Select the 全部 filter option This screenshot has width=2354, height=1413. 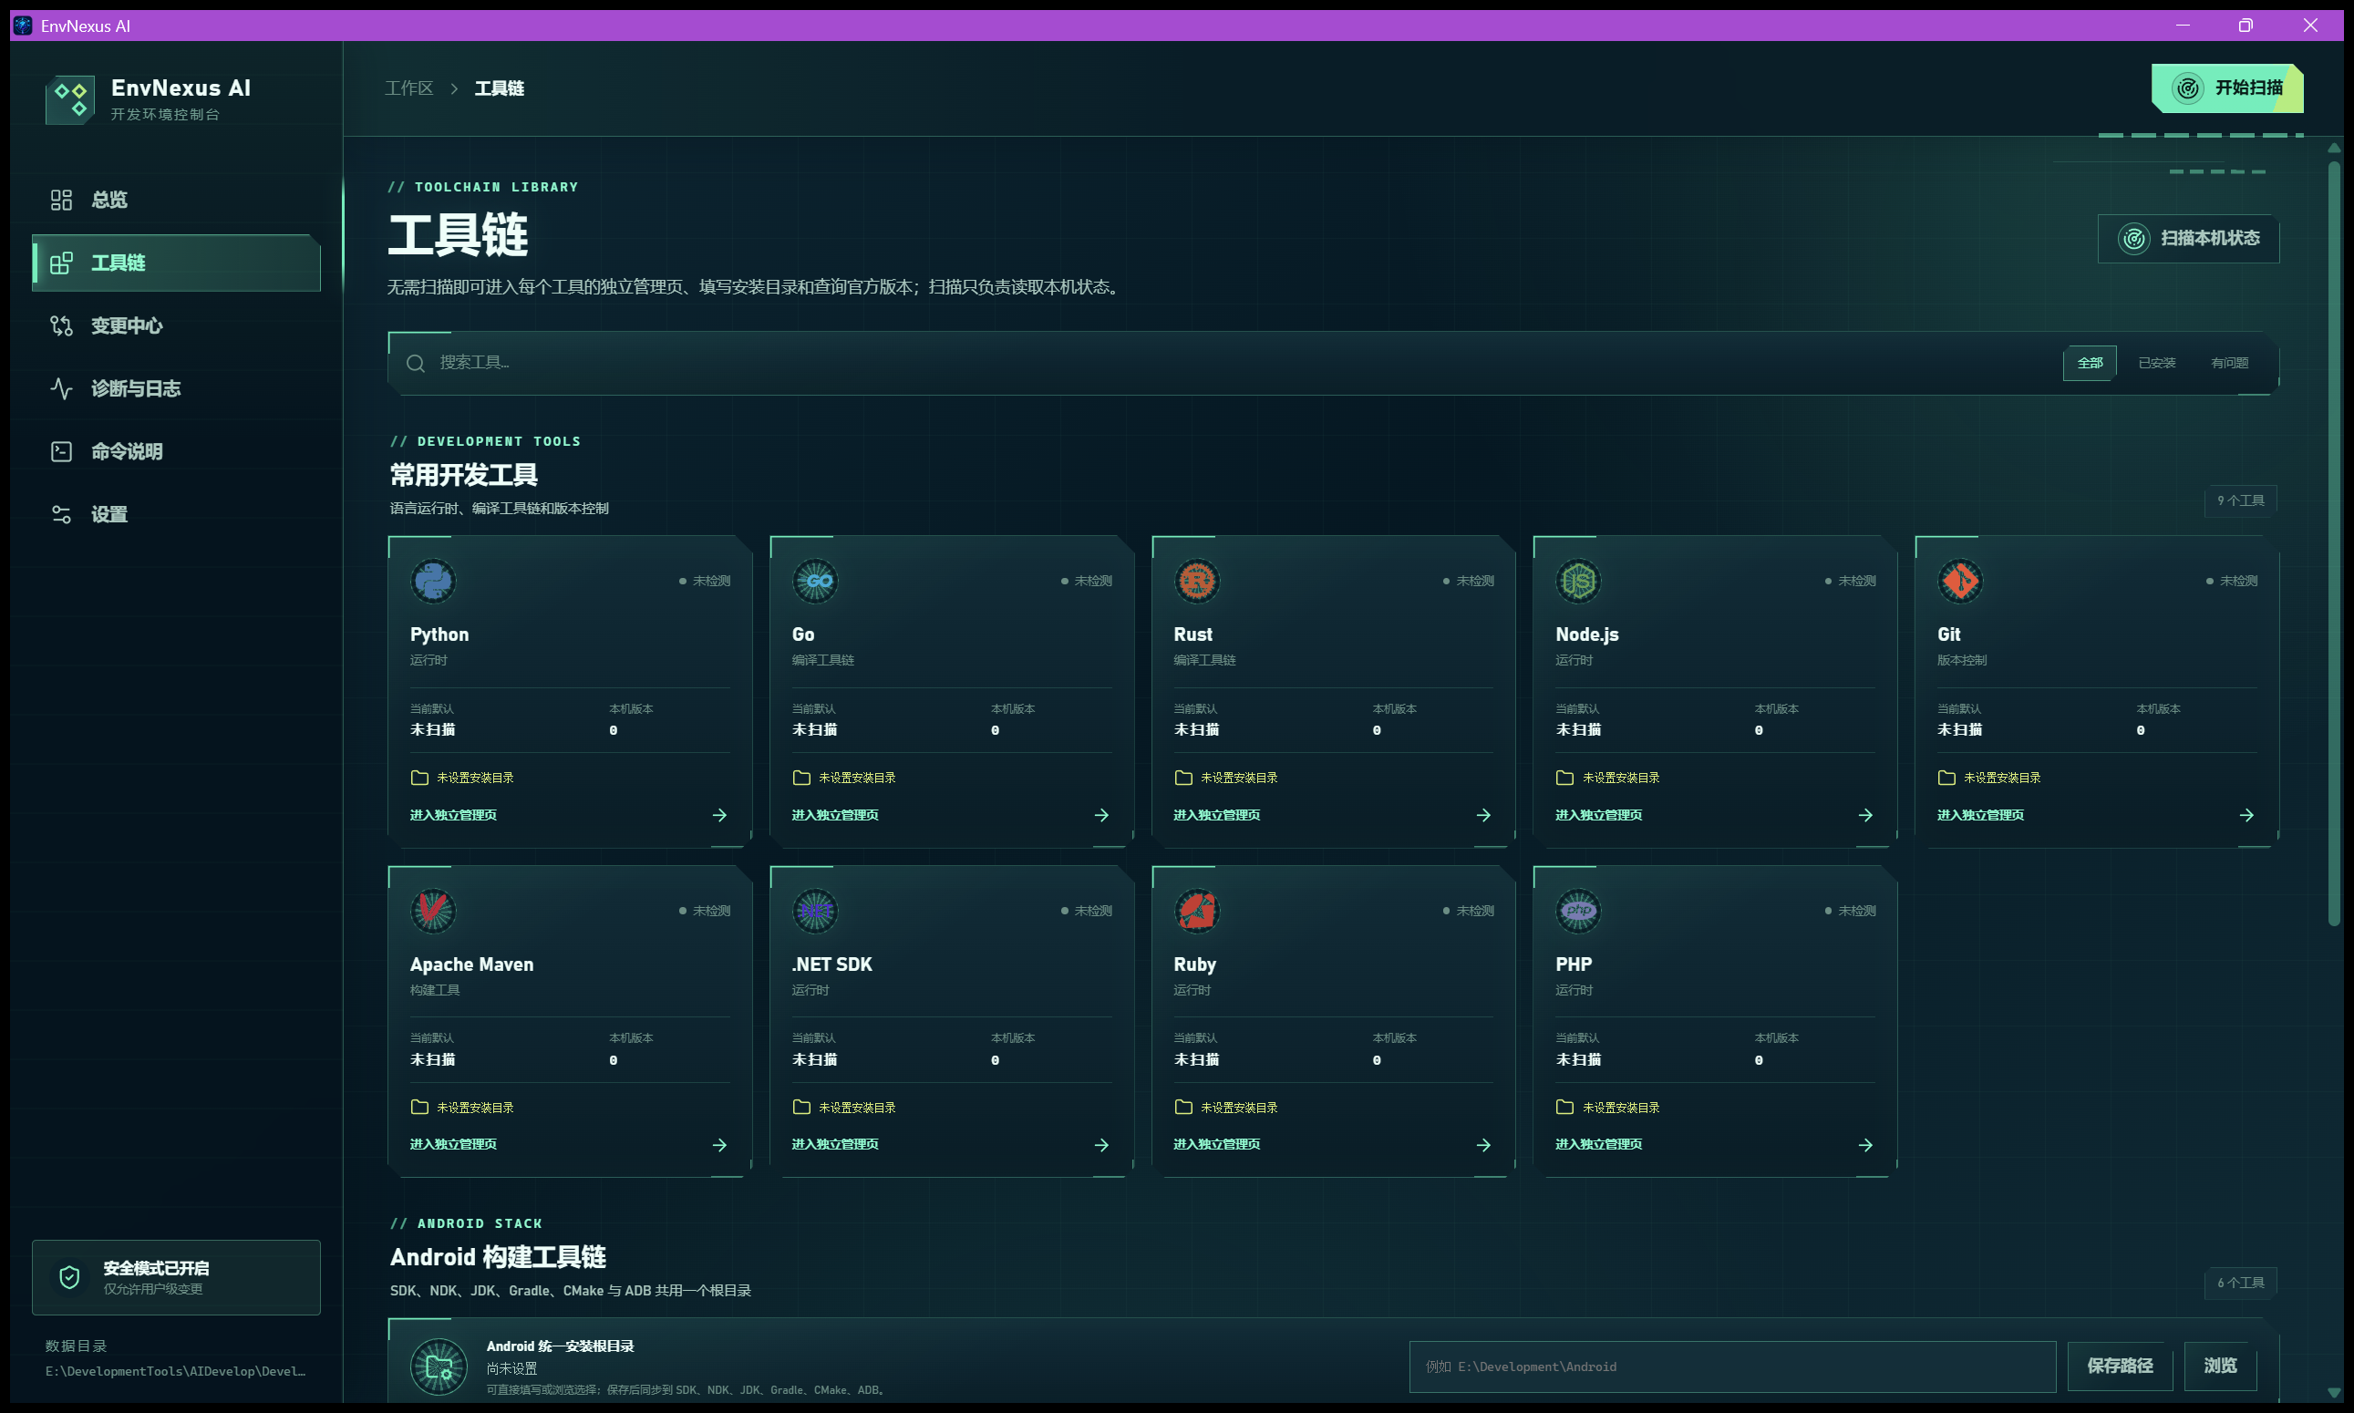[2091, 363]
